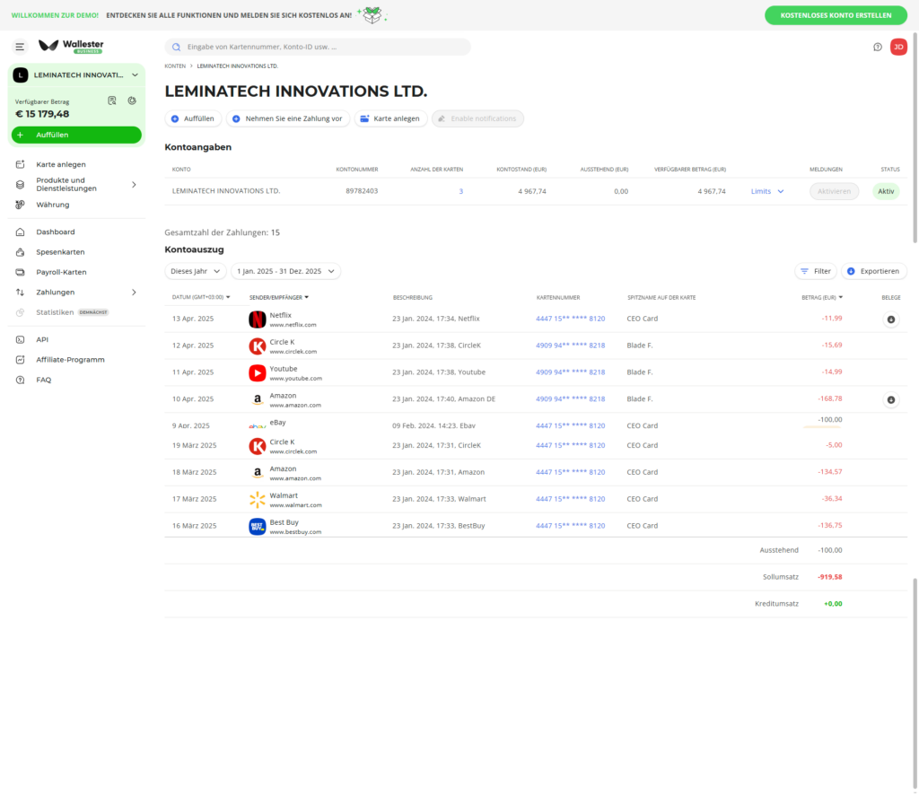
Task: Expand the Limits dropdown in account row
Action: pyautogui.click(x=767, y=191)
